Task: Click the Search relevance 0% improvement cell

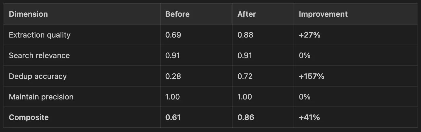Action: point(305,55)
